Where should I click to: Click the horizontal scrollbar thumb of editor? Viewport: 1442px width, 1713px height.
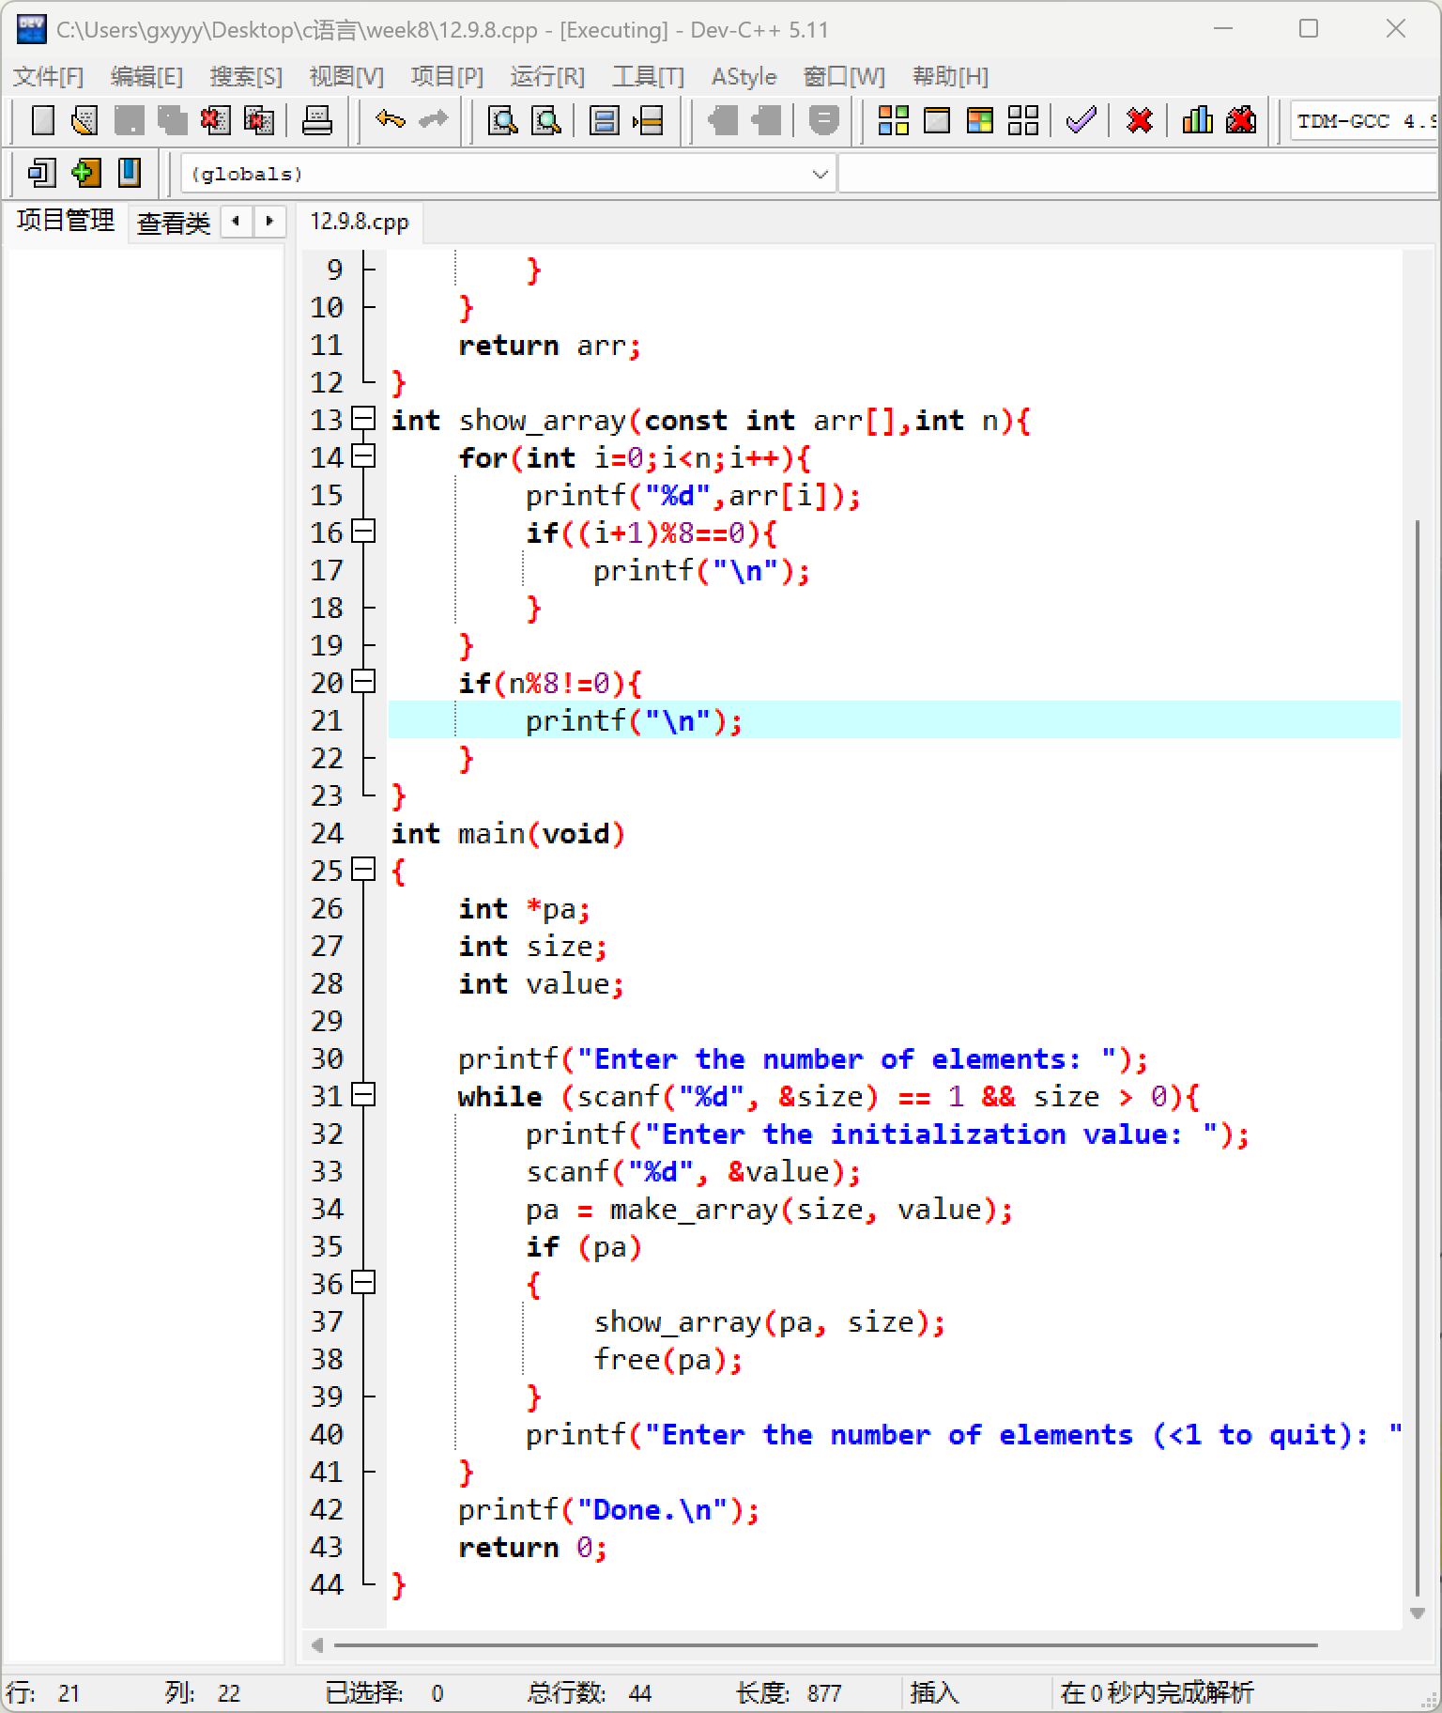(825, 1645)
